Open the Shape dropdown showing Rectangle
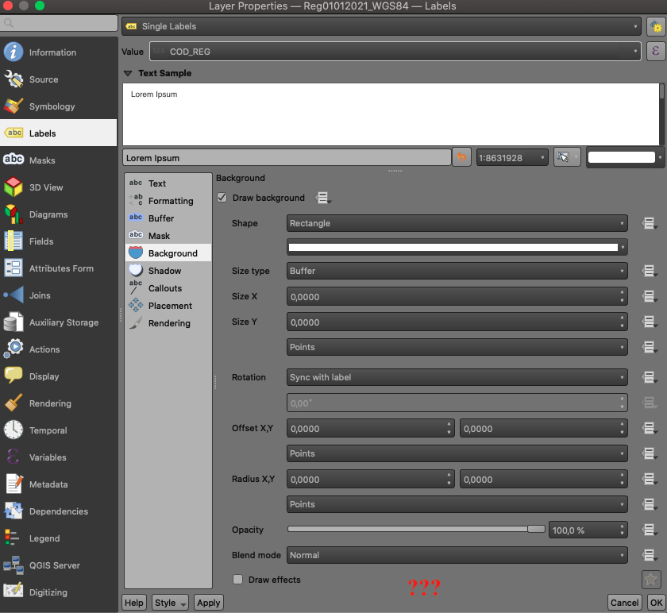Screen dimensions: 667x613 [457, 223]
